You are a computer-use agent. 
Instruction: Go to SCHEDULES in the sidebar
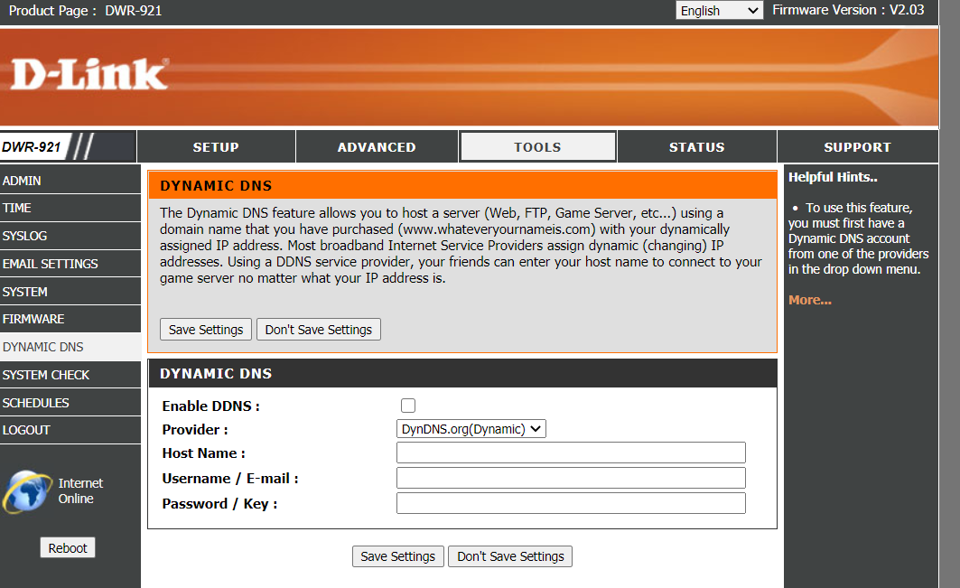click(70, 403)
